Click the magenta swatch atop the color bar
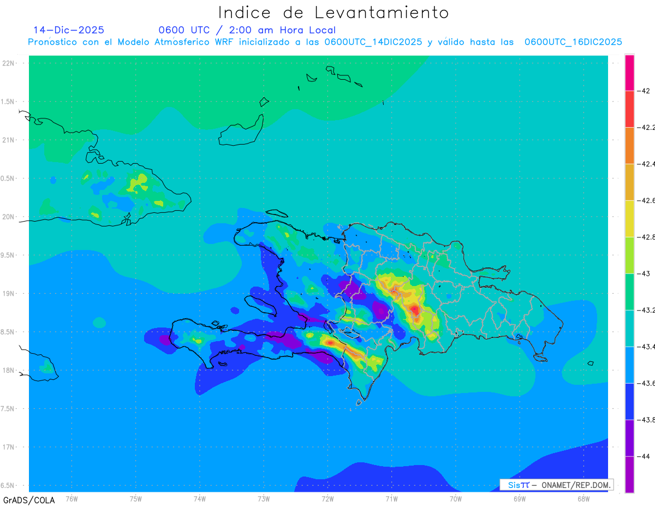Viewport: 655px width, 506px height. (x=629, y=73)
